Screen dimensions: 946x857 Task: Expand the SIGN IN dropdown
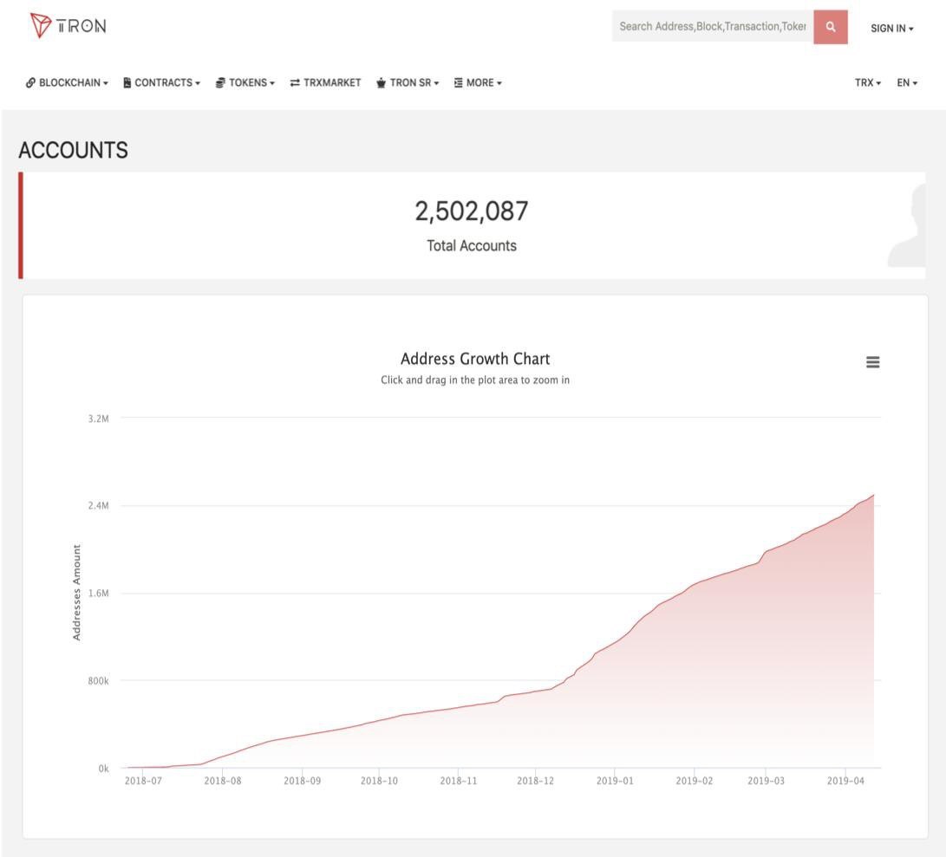point(892,29)
